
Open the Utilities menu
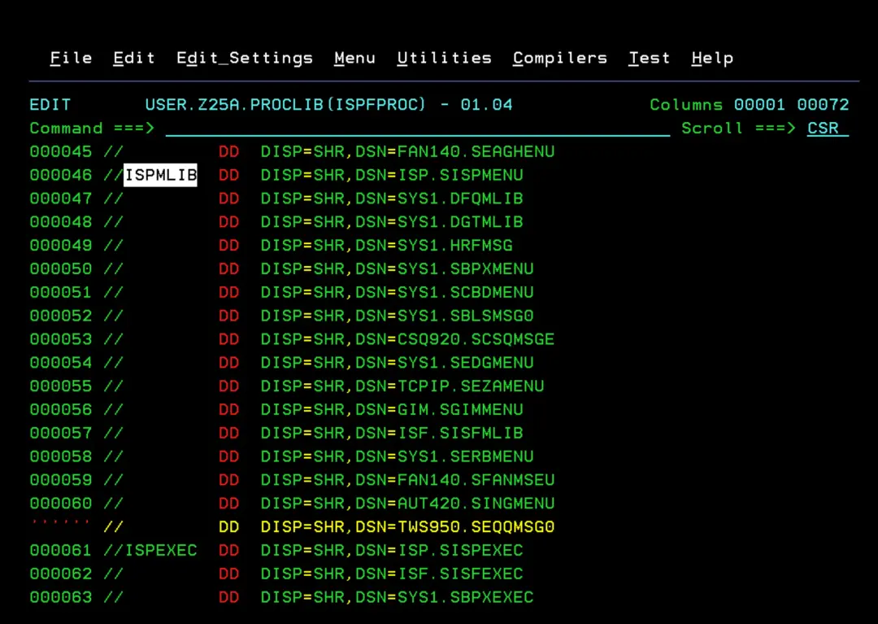click(445, 59)
